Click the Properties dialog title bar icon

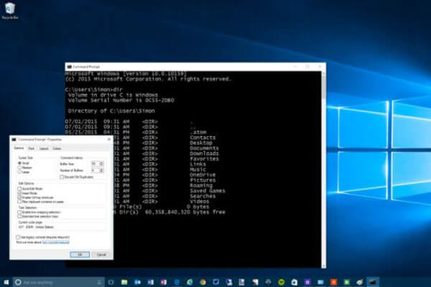(x=14, y=139)
